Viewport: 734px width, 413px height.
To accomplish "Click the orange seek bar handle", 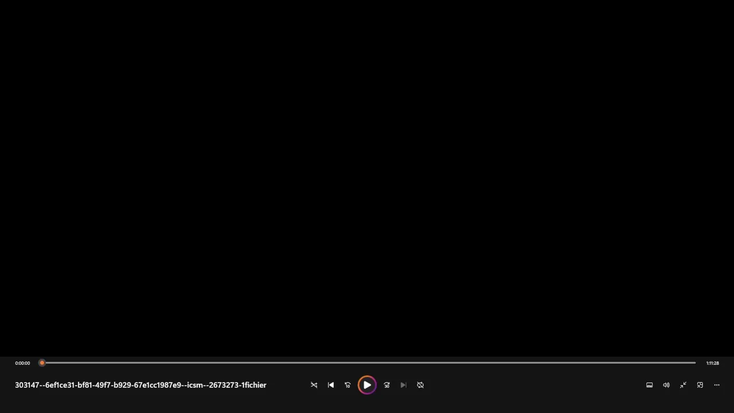I will pos(42,363).
